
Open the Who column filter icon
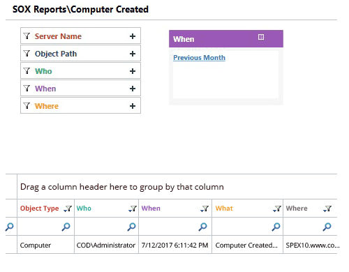(x=133, y=209)
